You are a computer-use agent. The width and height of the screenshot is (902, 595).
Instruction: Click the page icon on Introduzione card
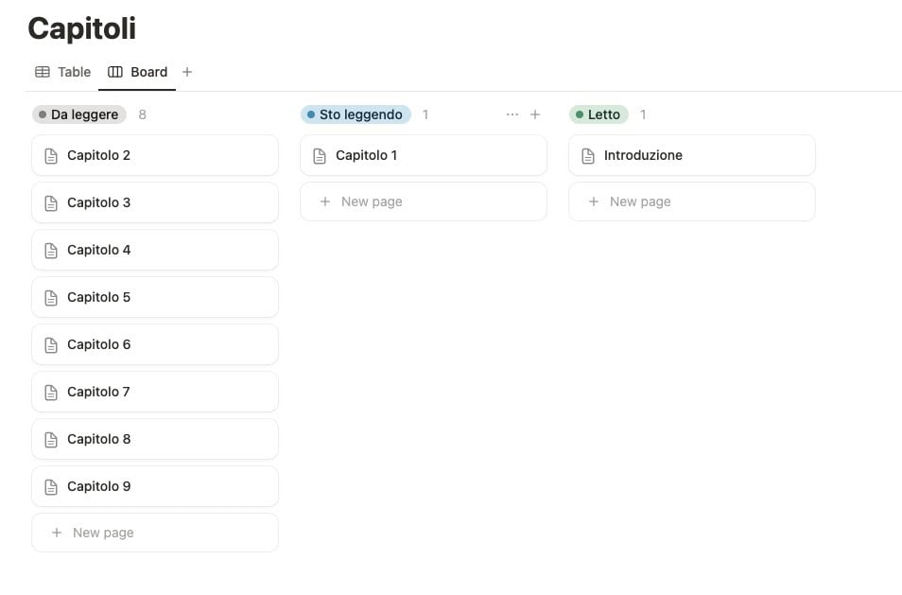[x=588, y=156]
